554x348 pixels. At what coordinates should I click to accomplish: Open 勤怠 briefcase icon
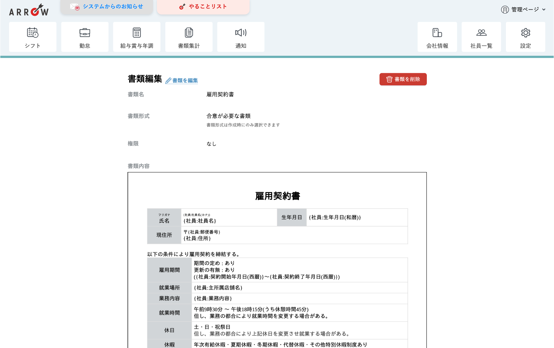(x=85, y=33)
